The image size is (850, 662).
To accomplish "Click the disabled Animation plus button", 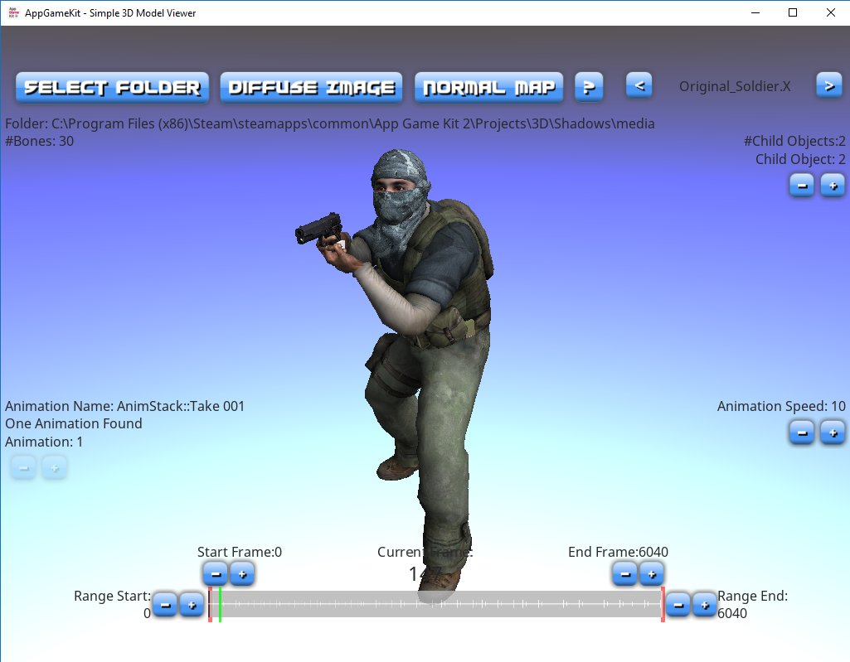I will pos(54,467).
